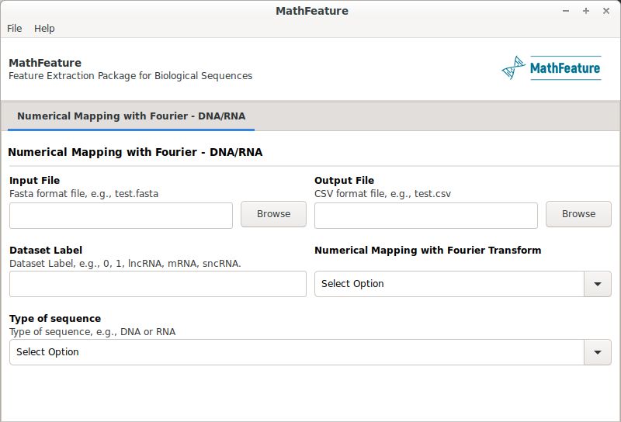Maximize the MathFeature window

[x=586, y=11]
